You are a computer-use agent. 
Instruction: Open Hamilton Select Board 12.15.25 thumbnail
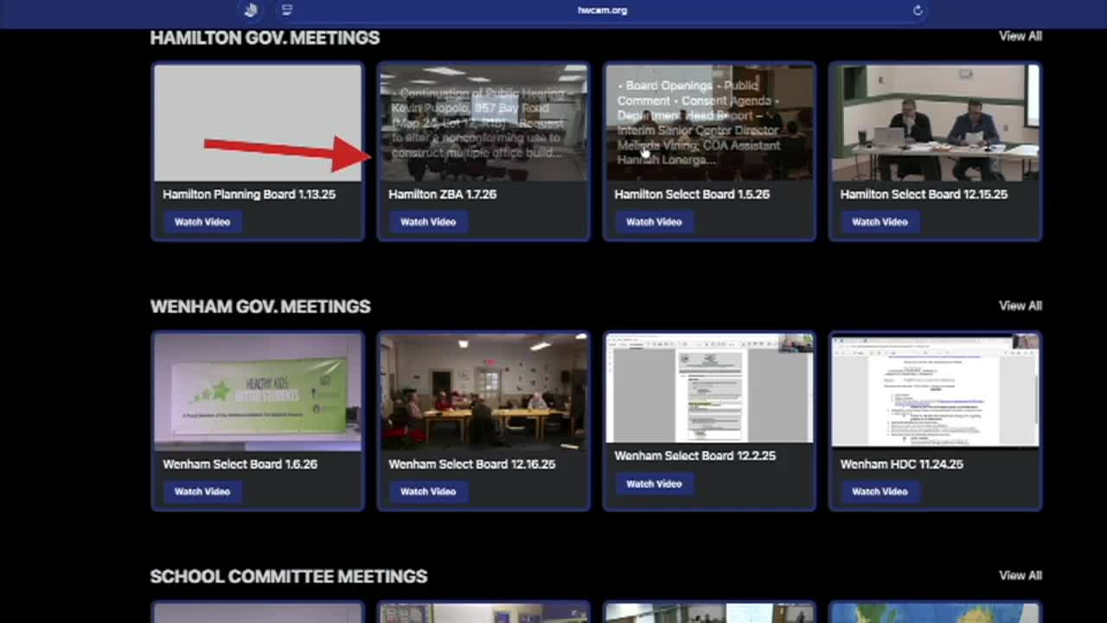[935, 123]
